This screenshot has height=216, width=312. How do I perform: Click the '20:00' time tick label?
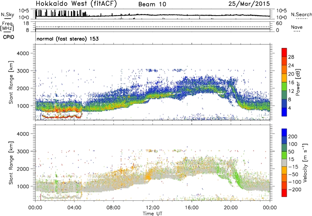[231, 208]
